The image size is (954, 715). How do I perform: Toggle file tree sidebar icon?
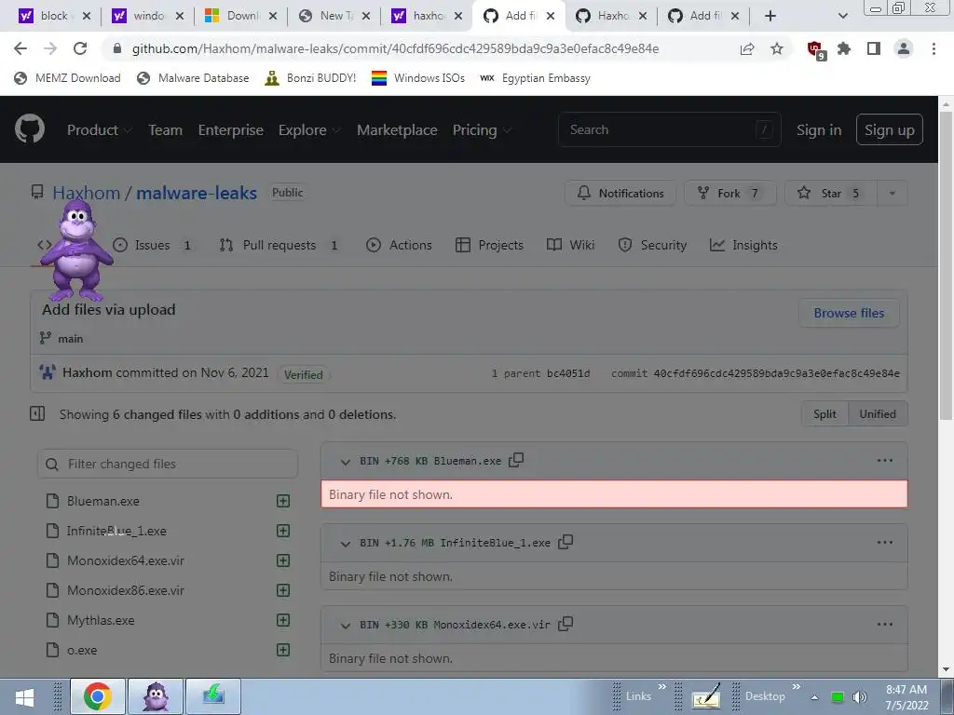pos(37,414)
